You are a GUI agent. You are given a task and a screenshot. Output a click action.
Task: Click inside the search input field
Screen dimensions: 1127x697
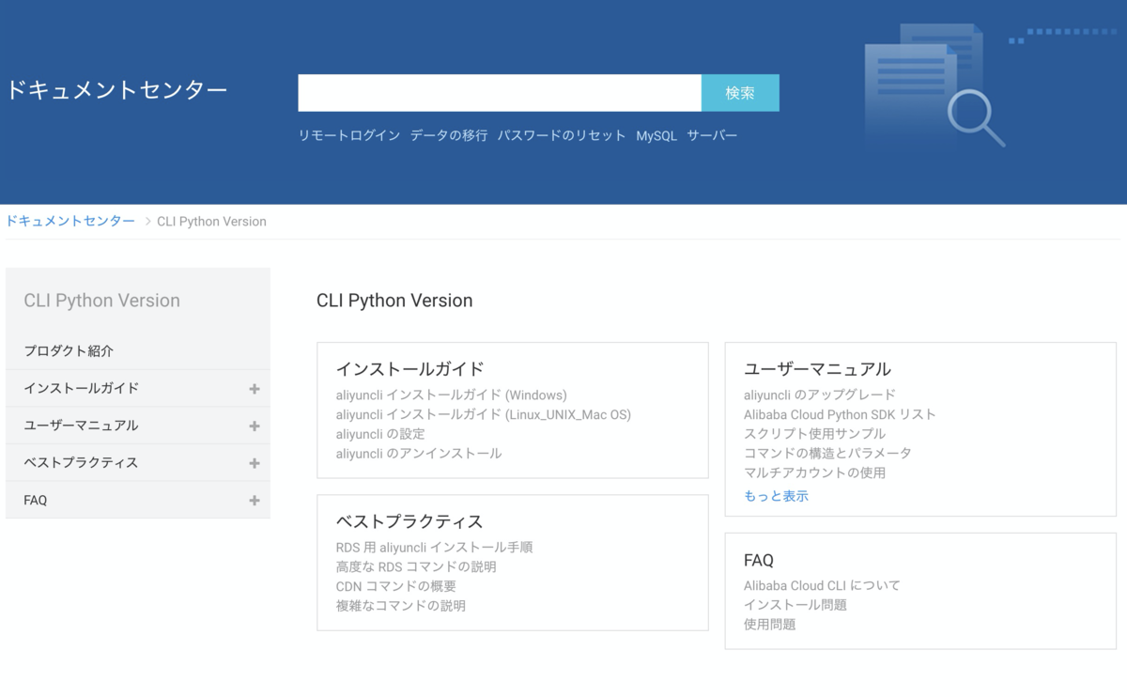[498, 93]
